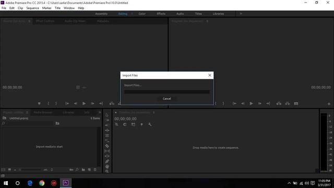
Task: Click Go to Out in Source monitor
Action: [101, 103]
